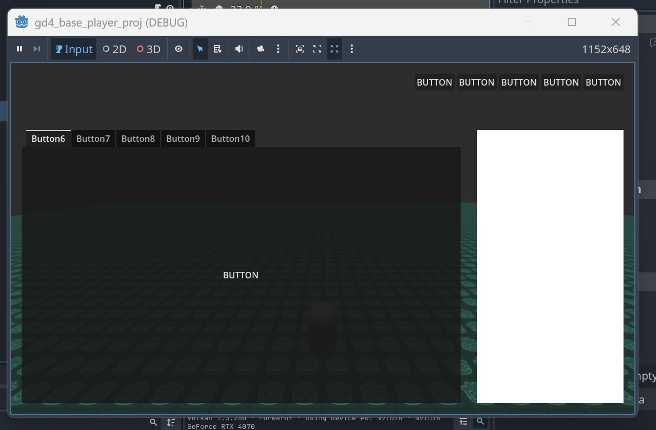The width and height of the screenshot is (656, 430).
Task: Enable 2D node selection mode
Action: [115, 49]
